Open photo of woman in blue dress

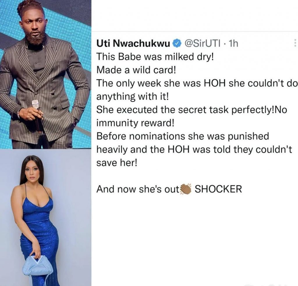[x=46, y=218]
